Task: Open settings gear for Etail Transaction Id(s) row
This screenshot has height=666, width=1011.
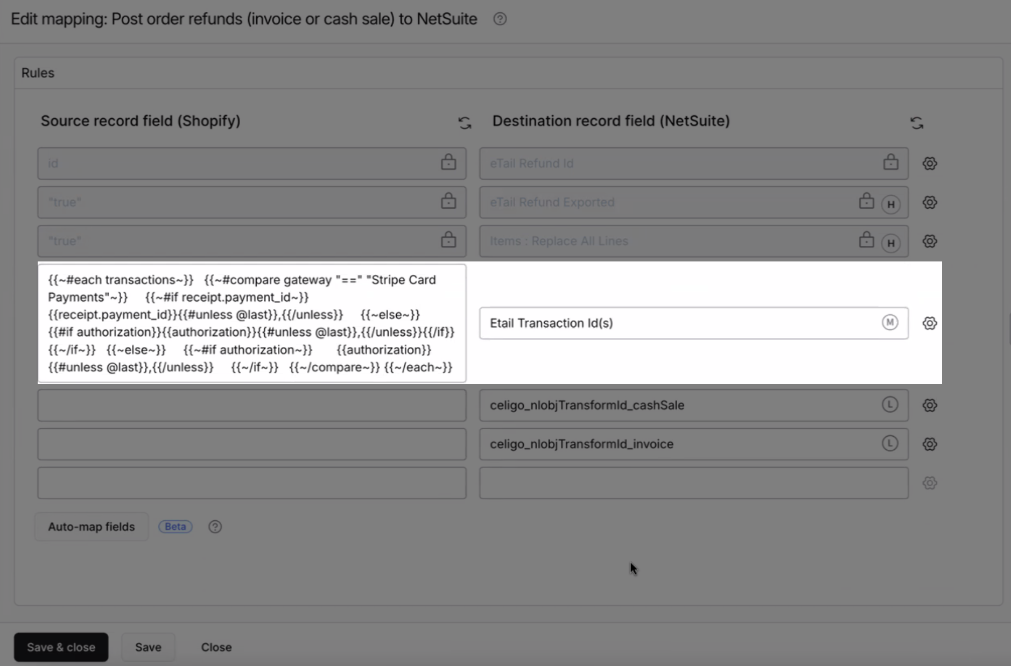Action: [930, 323]
